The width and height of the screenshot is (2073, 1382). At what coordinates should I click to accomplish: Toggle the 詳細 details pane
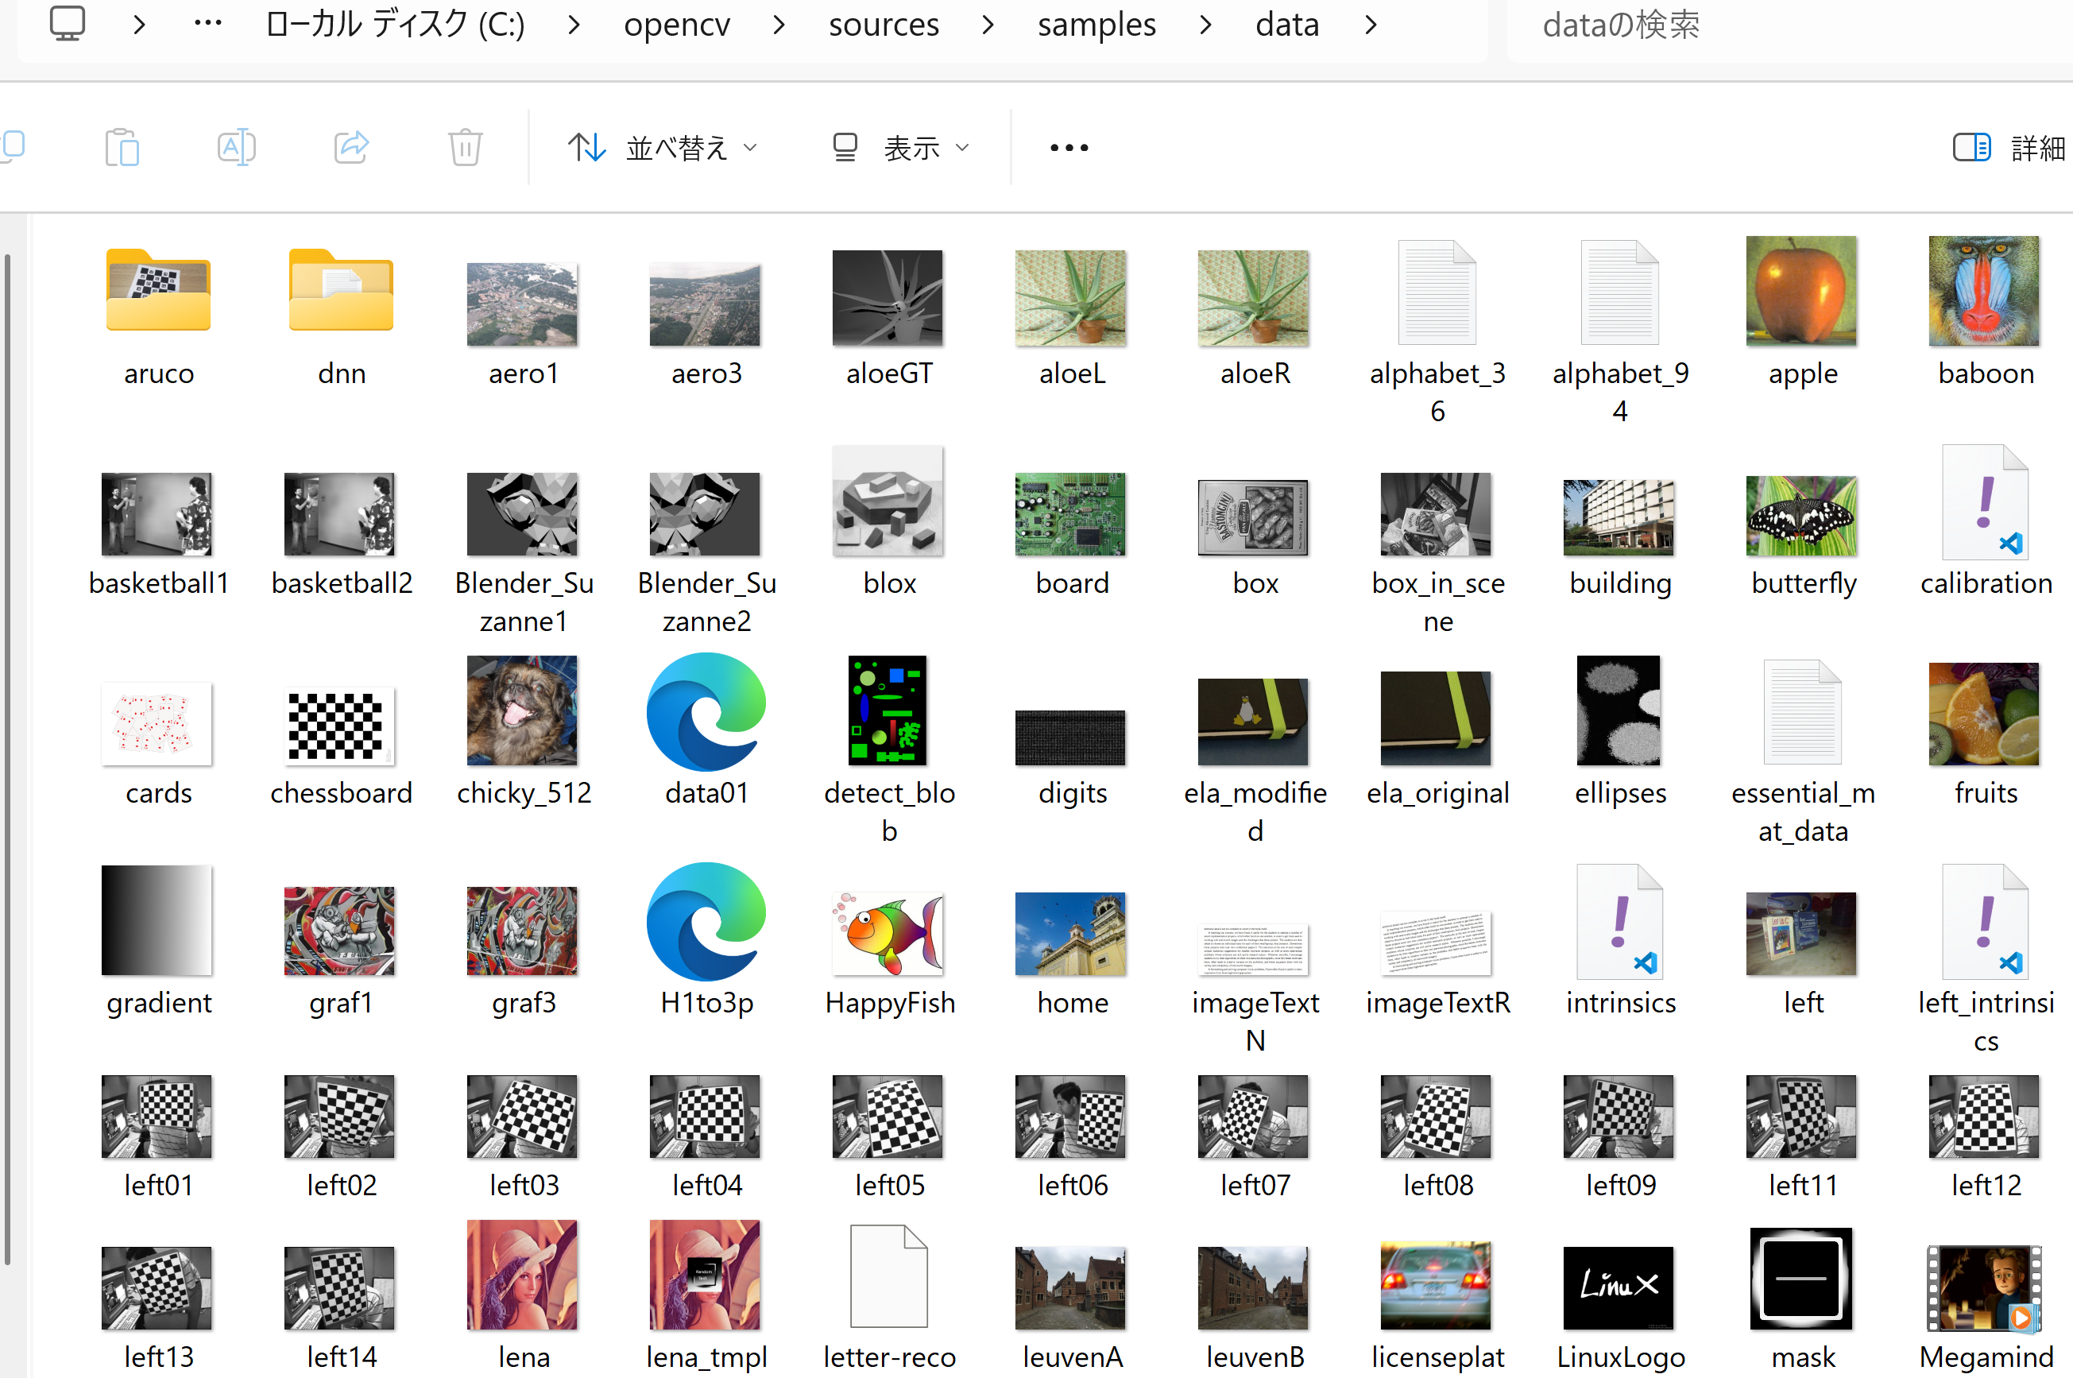coord(2009,147)
